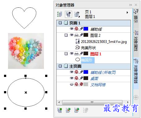Toggle editable pencil of 图层 2
Screen dimensions: 141x118
tap(81, 35)
